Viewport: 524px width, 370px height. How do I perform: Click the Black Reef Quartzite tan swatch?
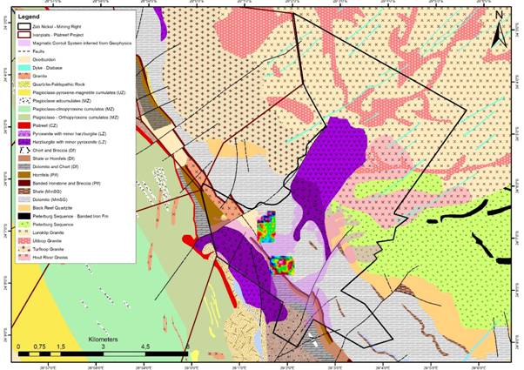click(24, 208)
